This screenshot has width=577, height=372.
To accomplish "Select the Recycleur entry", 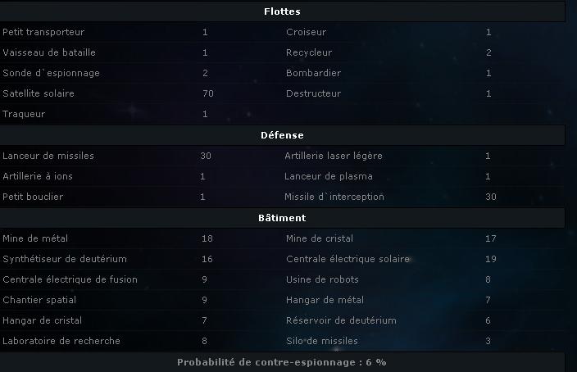I will [x=309, y=52].
